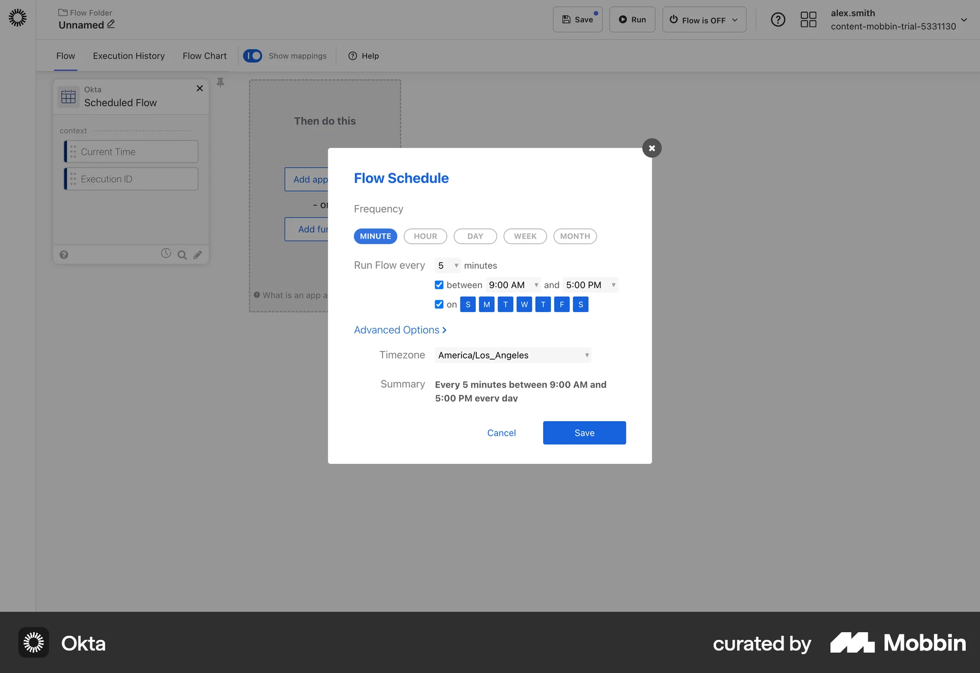Dismiss the Scheduled Flow card via its X
This screenshot has width=980, height=673.
[200, 88]
